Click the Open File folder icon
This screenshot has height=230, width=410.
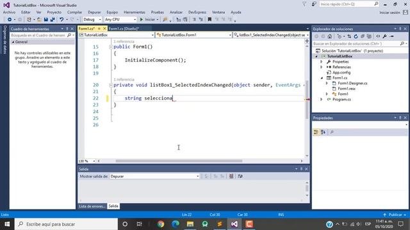[x=39, y=20]
